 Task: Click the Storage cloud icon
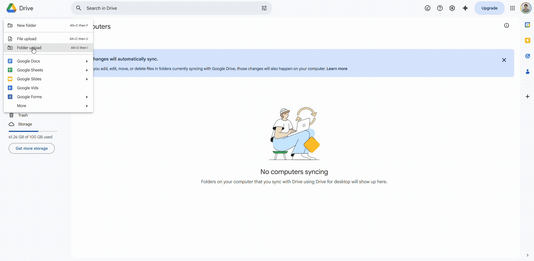coord(11,124)
